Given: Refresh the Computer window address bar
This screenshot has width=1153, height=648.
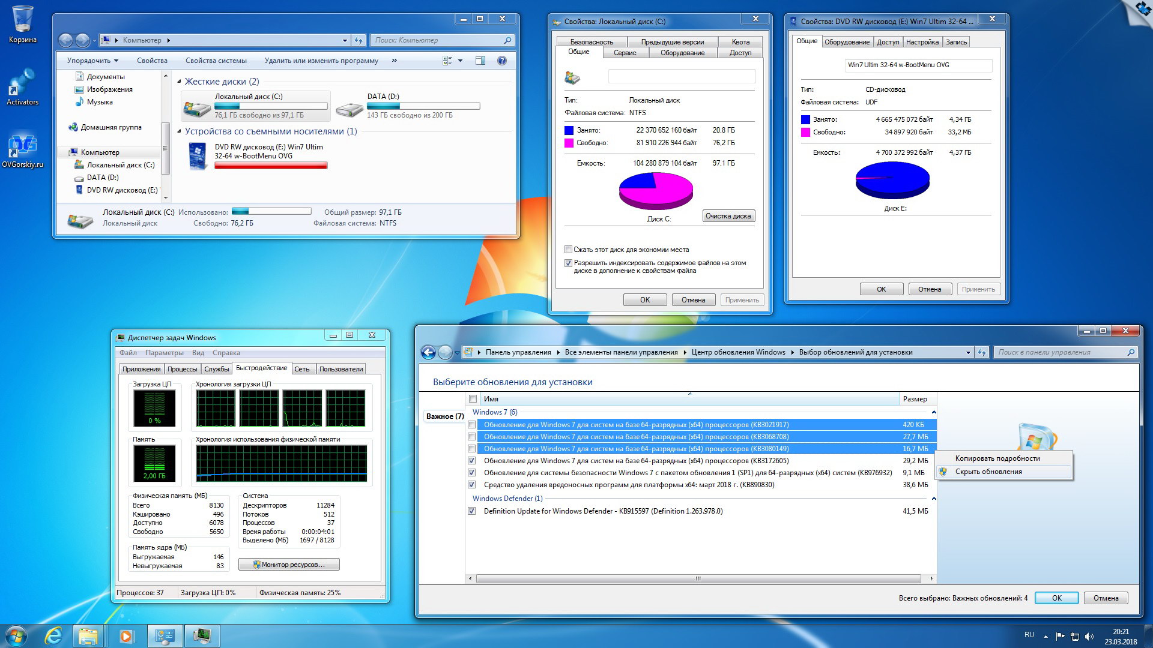Looking at the screenshot, I should [x=359, y=40].
